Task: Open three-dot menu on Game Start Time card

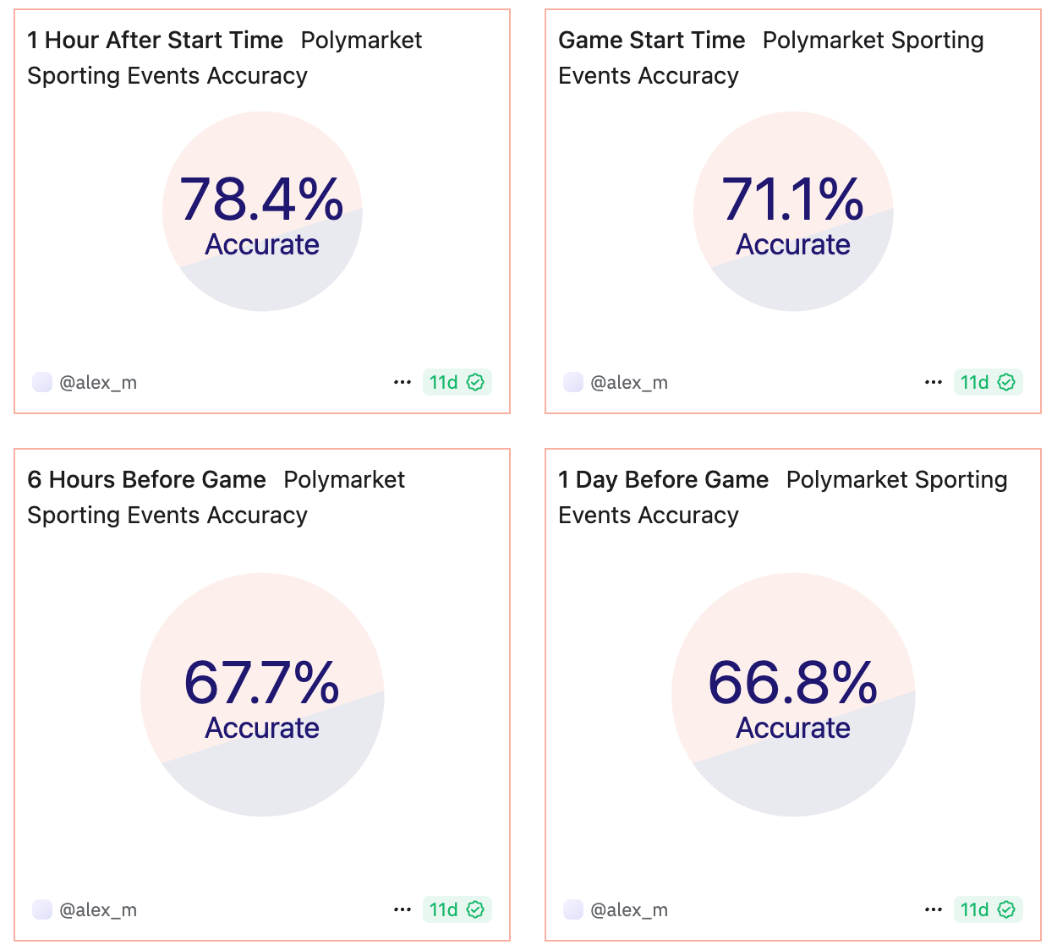Action: pos(934,382)
